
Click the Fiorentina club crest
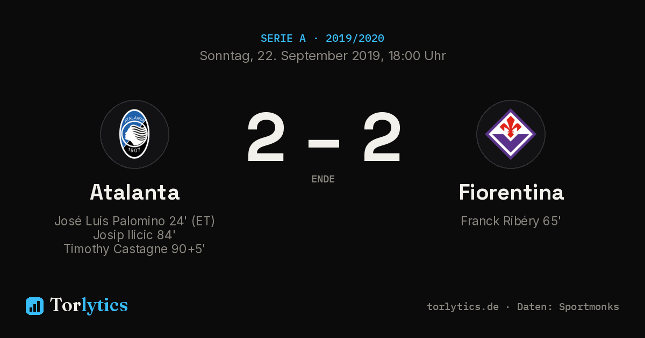pos(511,134)
